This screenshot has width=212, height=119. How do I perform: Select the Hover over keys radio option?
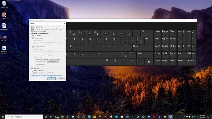33,38
